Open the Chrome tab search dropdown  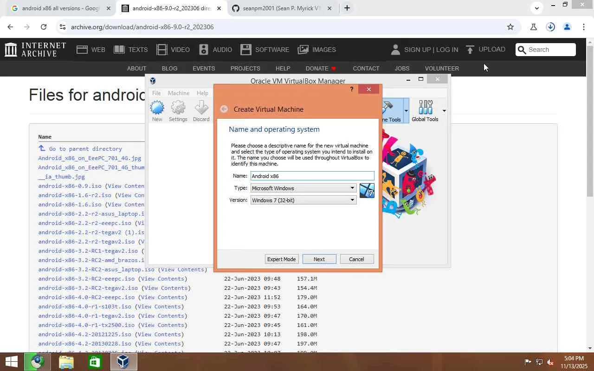coord(537,8)
